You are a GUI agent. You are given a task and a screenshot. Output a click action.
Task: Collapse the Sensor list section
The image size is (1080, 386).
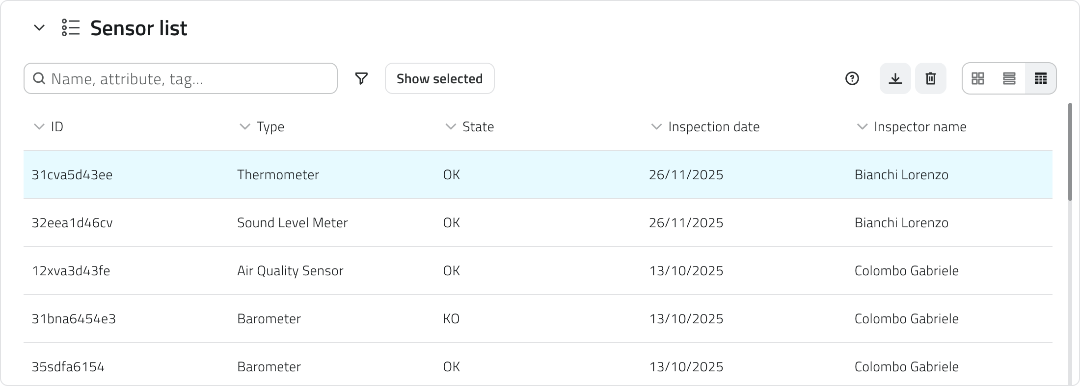point(39,28)
